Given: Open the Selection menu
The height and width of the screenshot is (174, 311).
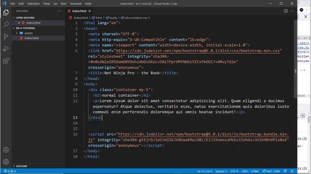Looking at the screenshot, I should 34,3.
